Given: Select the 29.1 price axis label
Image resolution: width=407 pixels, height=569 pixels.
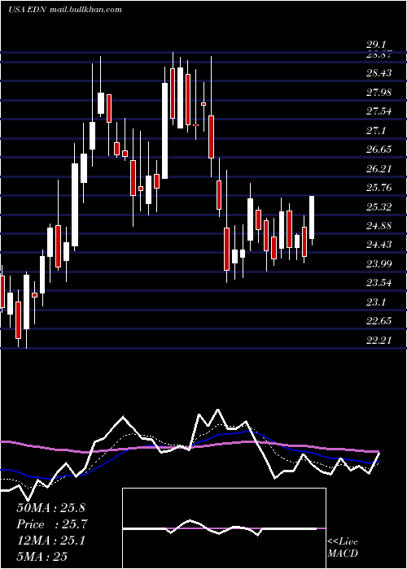Looking at the screenshot, I should (376, 46).
